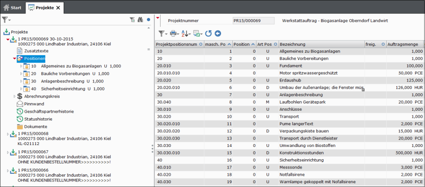Click the Auftragsmenge column header
The width and height of the screenshot is (425, 187).
(x=405, y=44)
